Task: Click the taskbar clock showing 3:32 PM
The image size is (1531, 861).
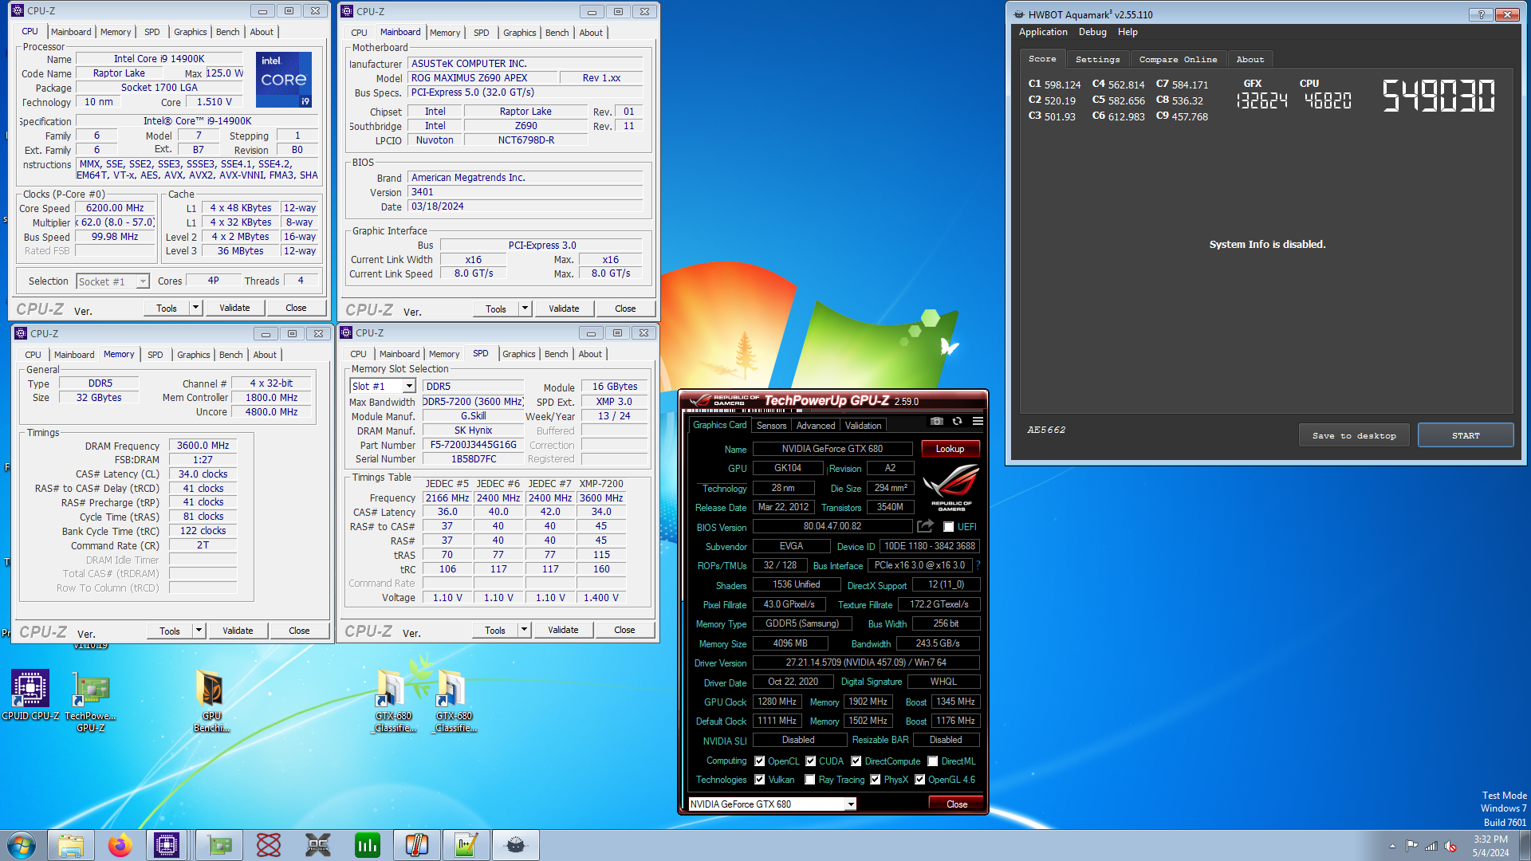Action: [x=1490, y=846]
